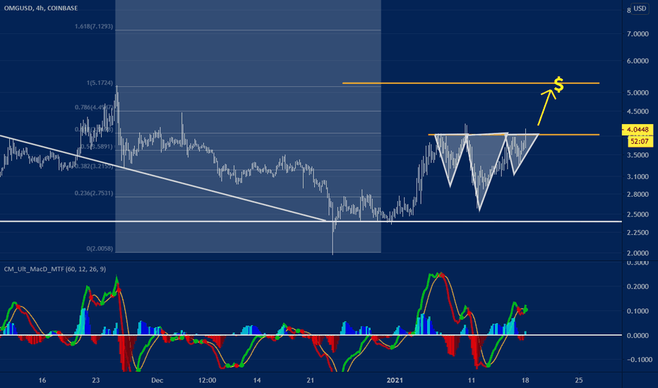This screenshot has height=388, width=658.
Task: Click the date label 18 on the time axis
Action: pos(525,380)
